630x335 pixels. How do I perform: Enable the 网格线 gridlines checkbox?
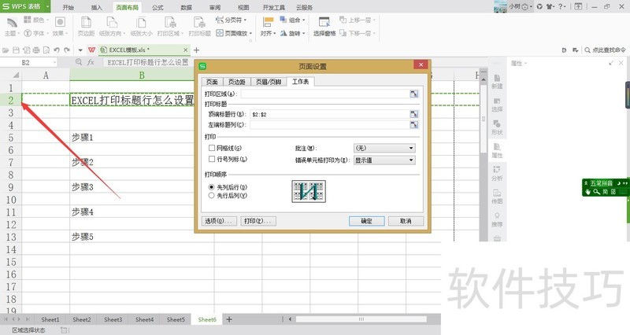click(x=211, y=148)
